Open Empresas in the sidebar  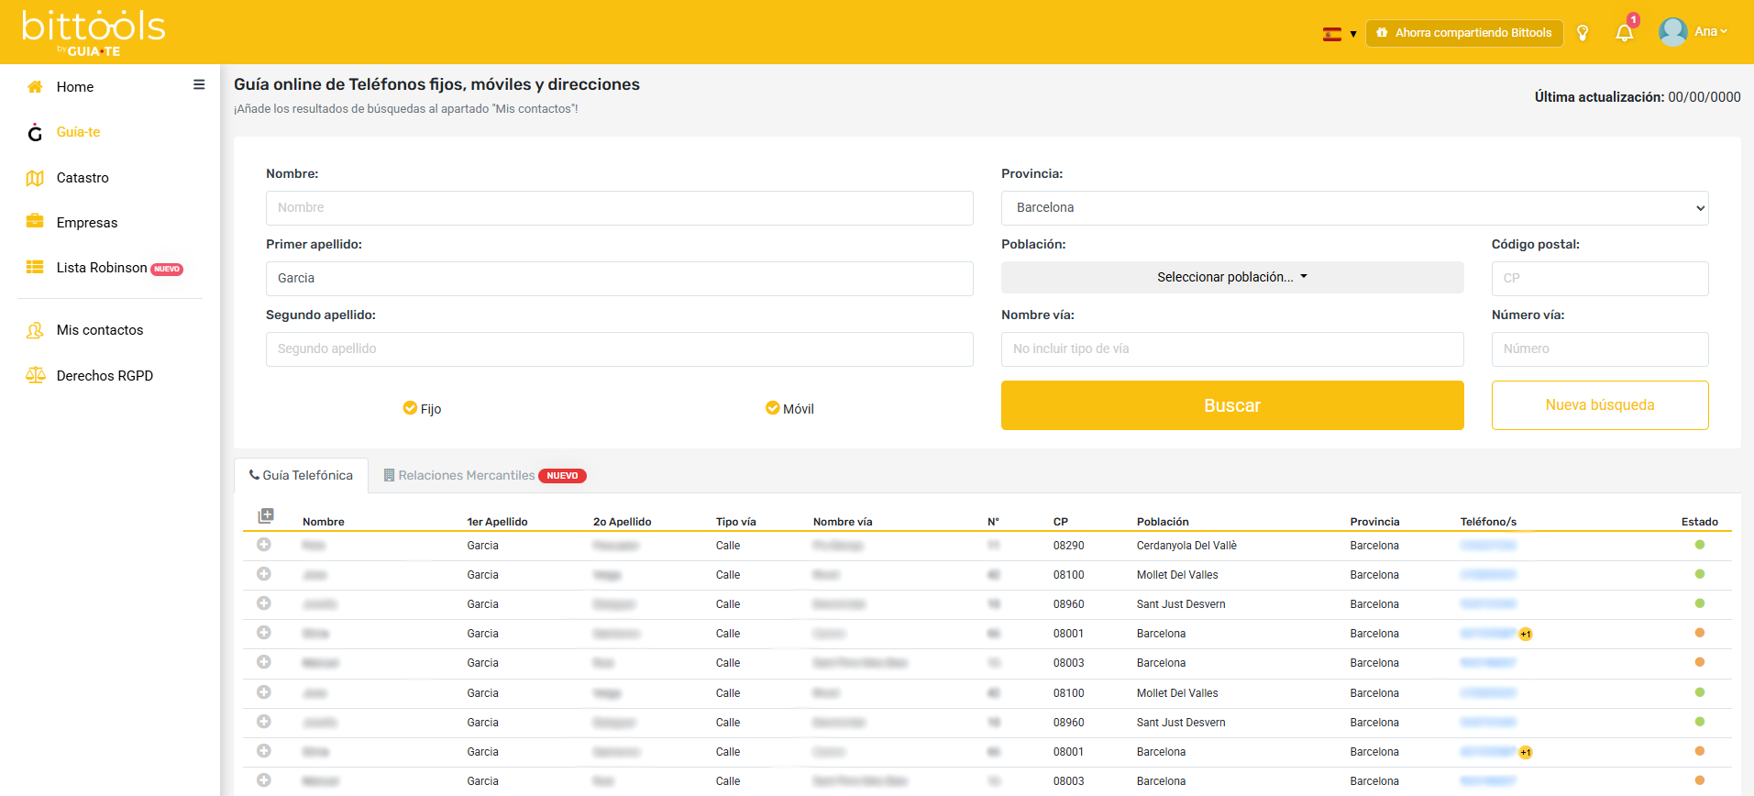[87, 223]
